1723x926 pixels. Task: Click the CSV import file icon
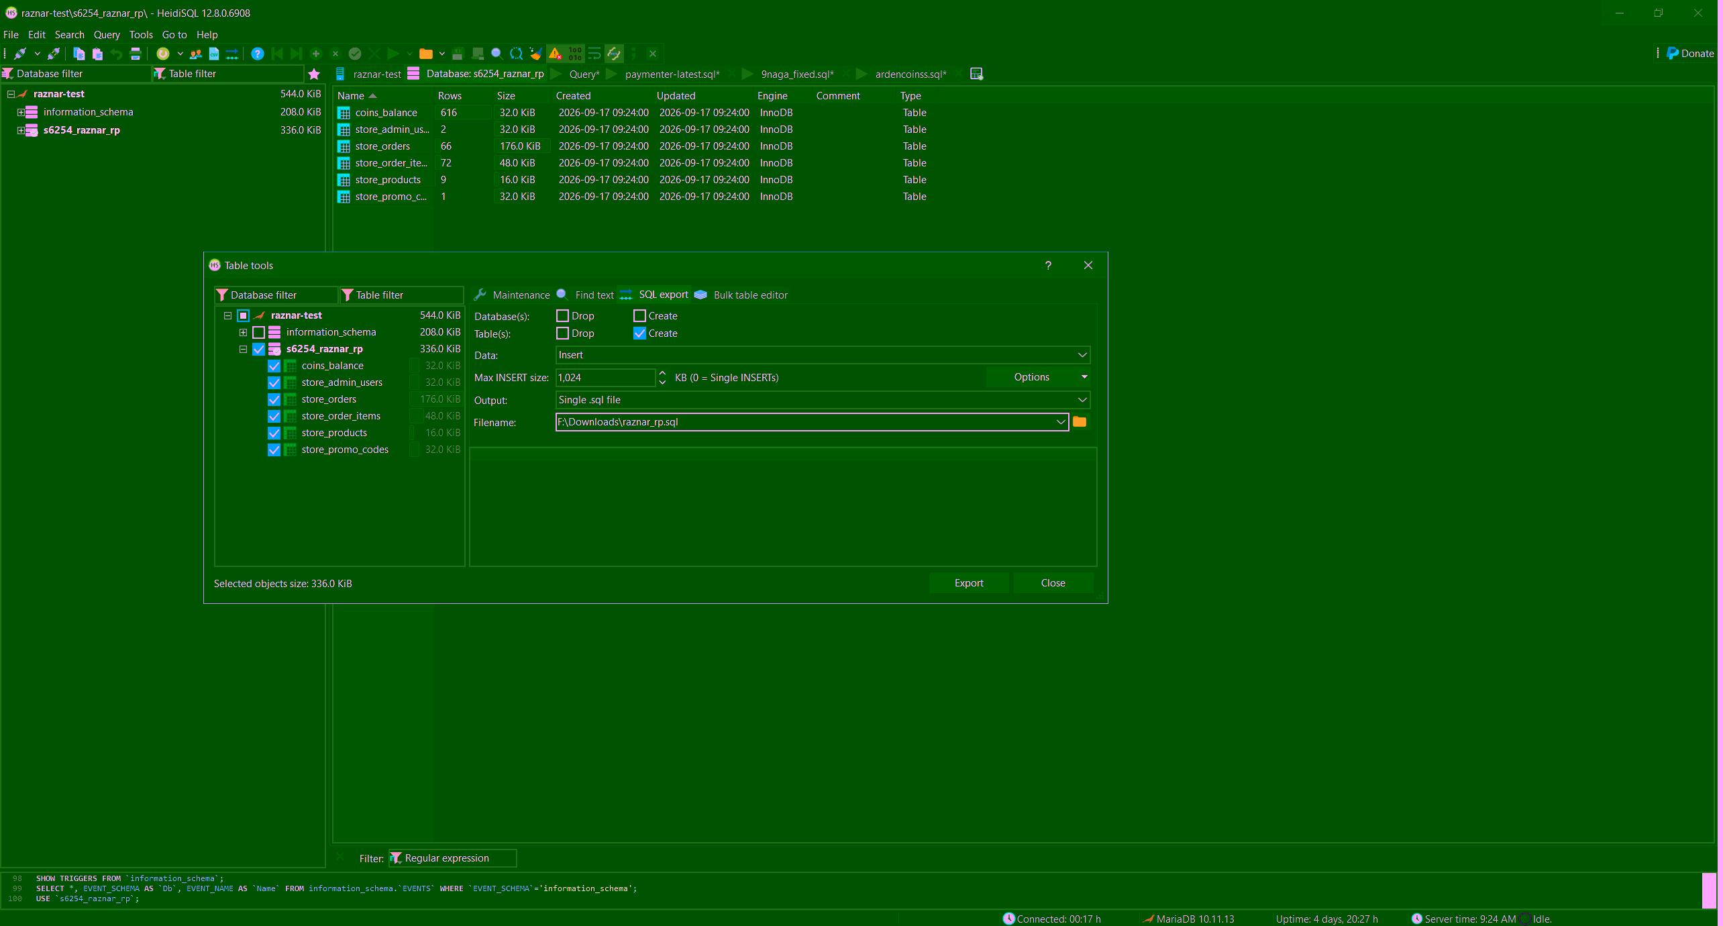click(x=214, y=54)
